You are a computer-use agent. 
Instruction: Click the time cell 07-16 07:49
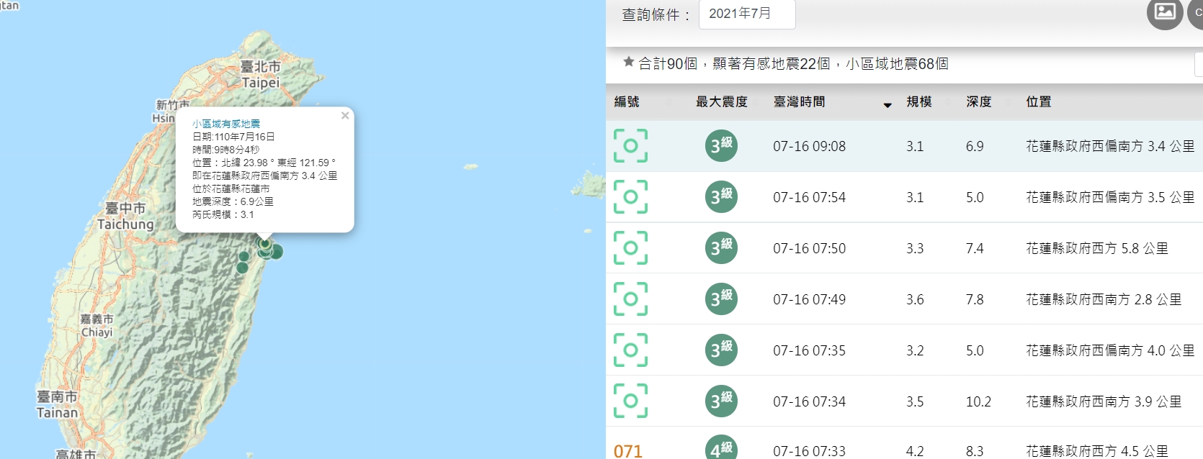pyautogui.click(x=810, y=299)
